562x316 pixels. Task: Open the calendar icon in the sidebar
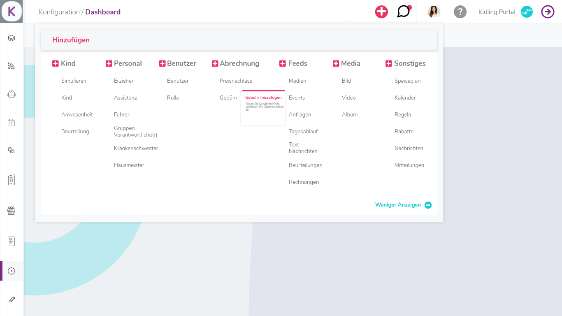pos(11,122)
